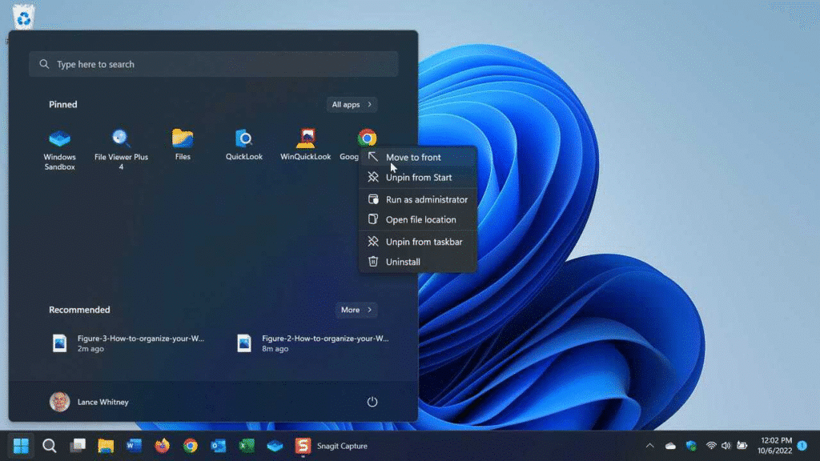820x461 pixels.
Task: Choose Unpin from Start
Action: [418, 177]
